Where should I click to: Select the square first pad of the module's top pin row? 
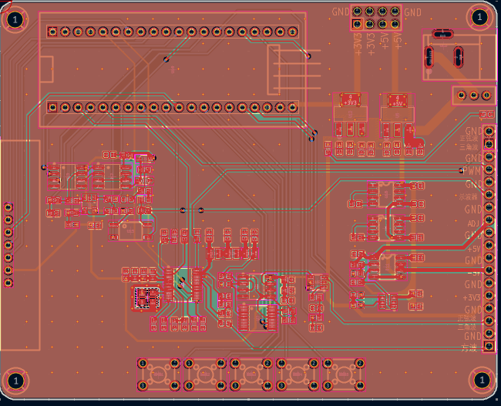(52, 32)
